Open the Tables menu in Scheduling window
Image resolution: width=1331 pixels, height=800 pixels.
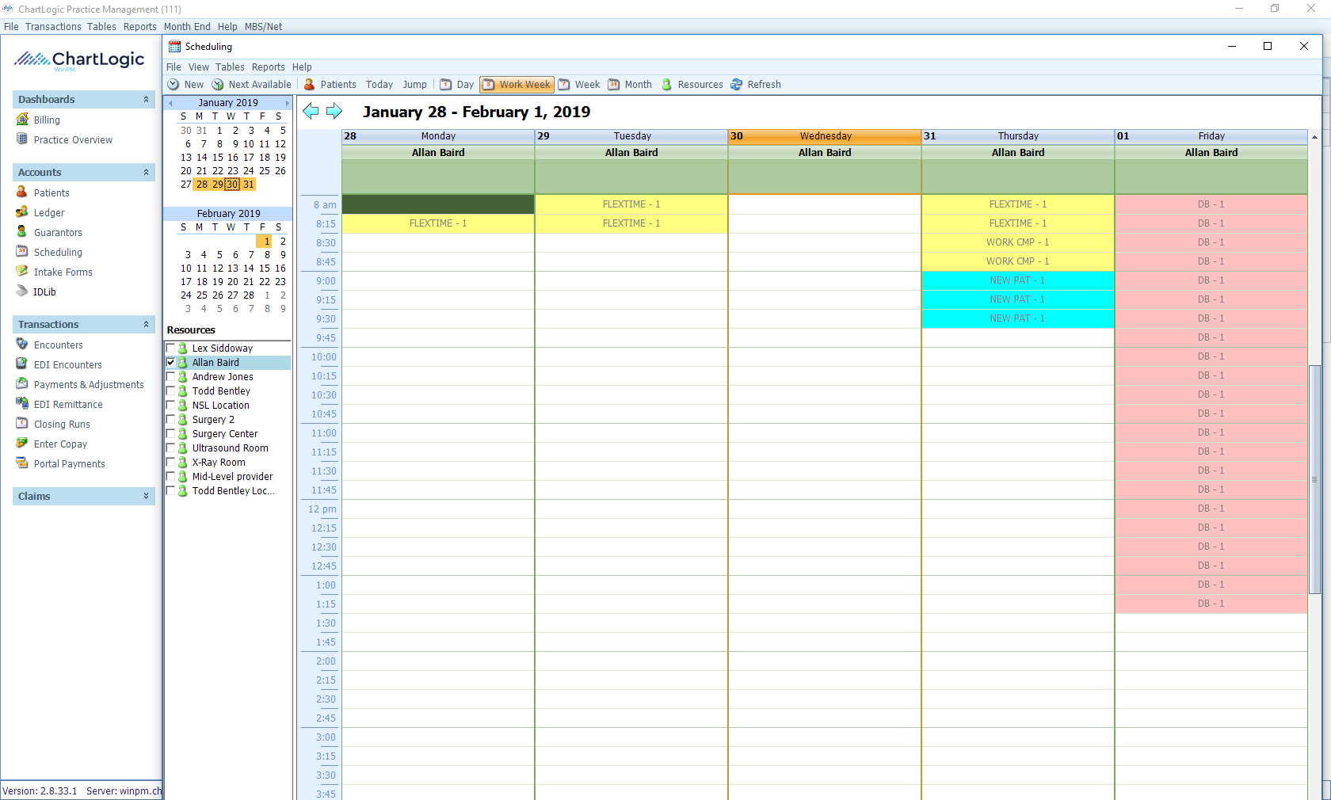[230, 67]
